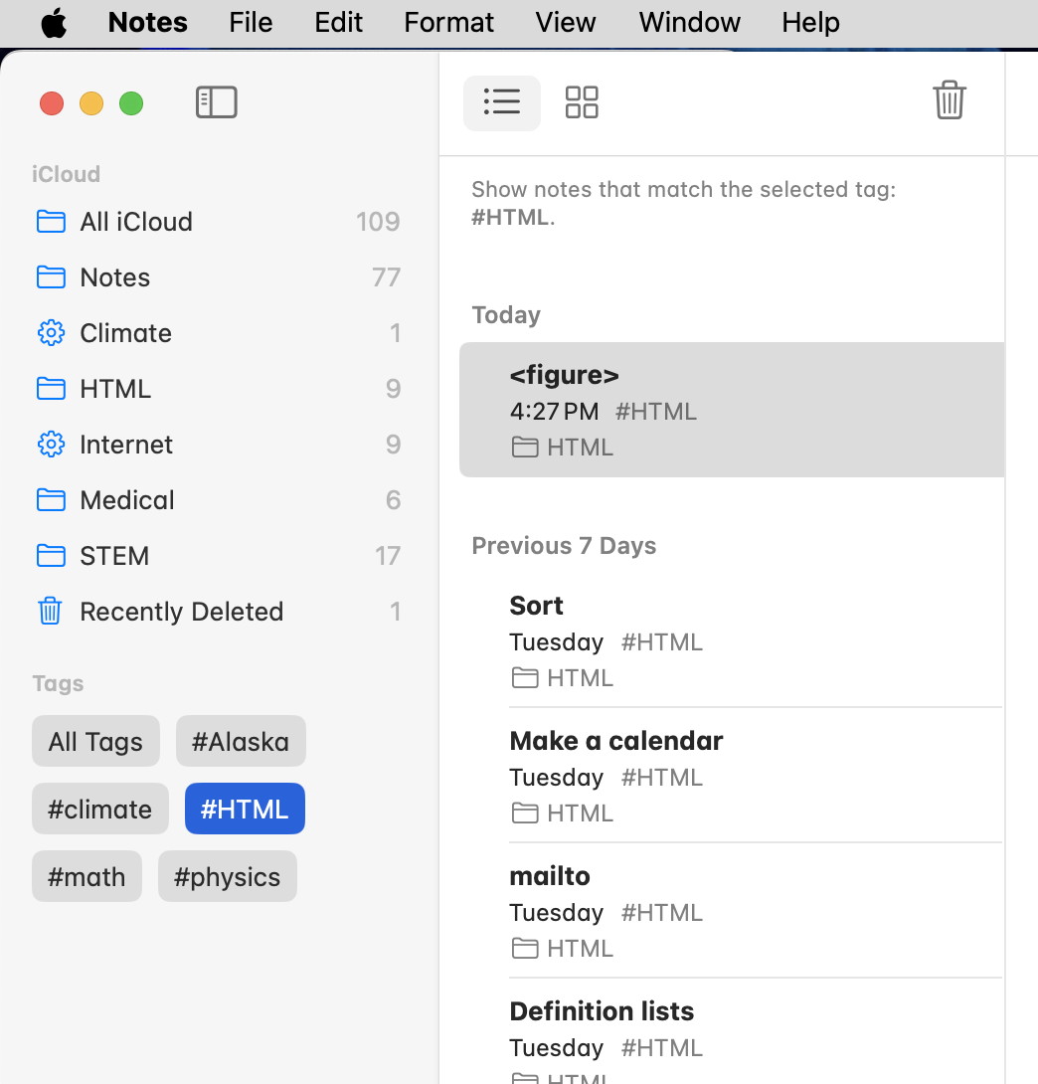This screenshot has width=1038, height=1084.
Task: Click the folder icon under <figure>
Action: pos(525,448)
